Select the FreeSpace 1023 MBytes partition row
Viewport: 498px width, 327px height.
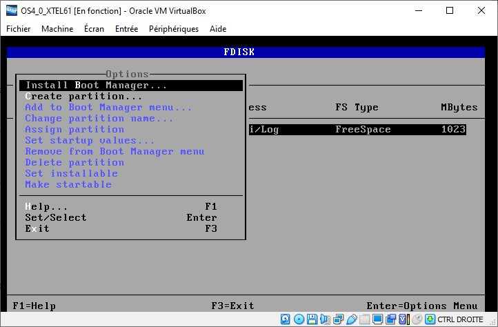(359, 130)
